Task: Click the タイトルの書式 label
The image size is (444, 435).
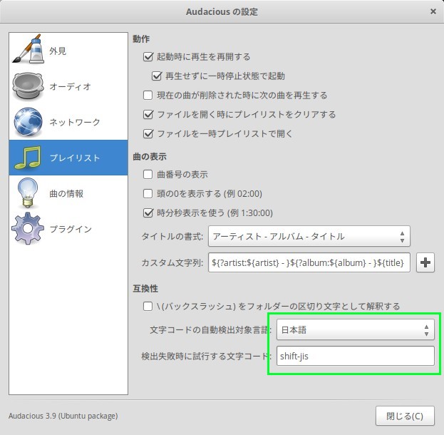Action: click(172, 236)
